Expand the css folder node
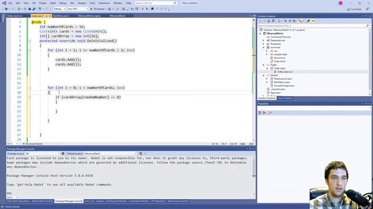This screenshot has height=209, width=373. [x=267, y=51]
